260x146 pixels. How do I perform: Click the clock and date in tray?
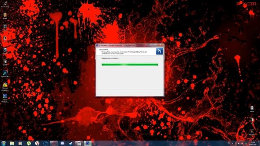[x=253, y=143]
